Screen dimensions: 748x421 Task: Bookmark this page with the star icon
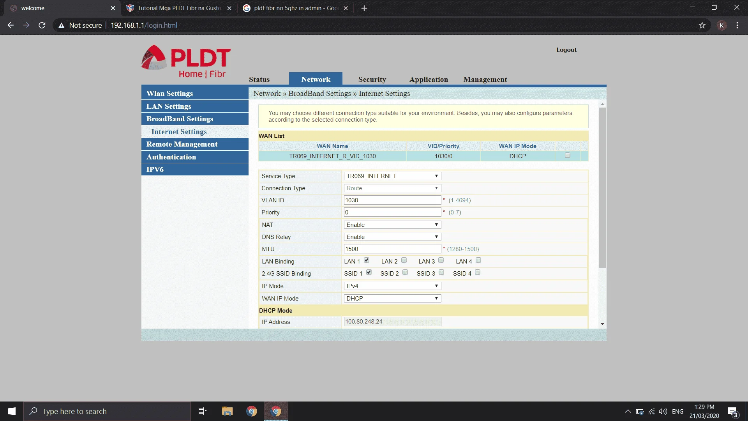click(x=702, y=25)
